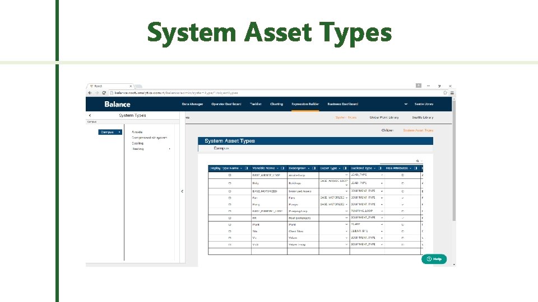Toggle Has Attributes for Plant row
Viewport: 538px width, 302px height.
[x=403, y=225]
